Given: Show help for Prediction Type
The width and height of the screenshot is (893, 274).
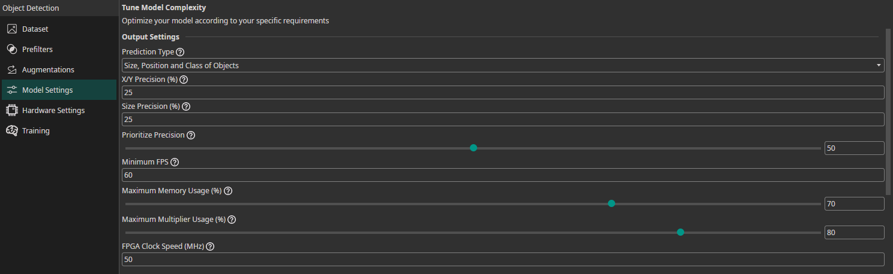Looking at the screenshot, I should pyautogui.click(x=180, y=52).
